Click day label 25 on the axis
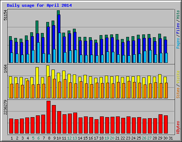 [139, 138]
